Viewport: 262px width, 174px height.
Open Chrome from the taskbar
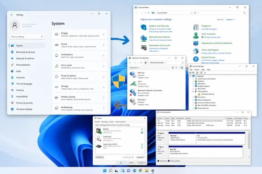tap(141, 170)
